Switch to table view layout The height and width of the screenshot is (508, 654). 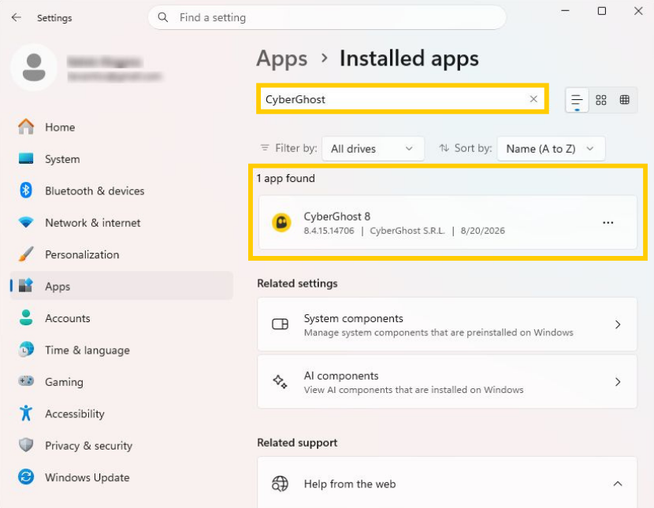pyautogui.click(x=624, y=100)
